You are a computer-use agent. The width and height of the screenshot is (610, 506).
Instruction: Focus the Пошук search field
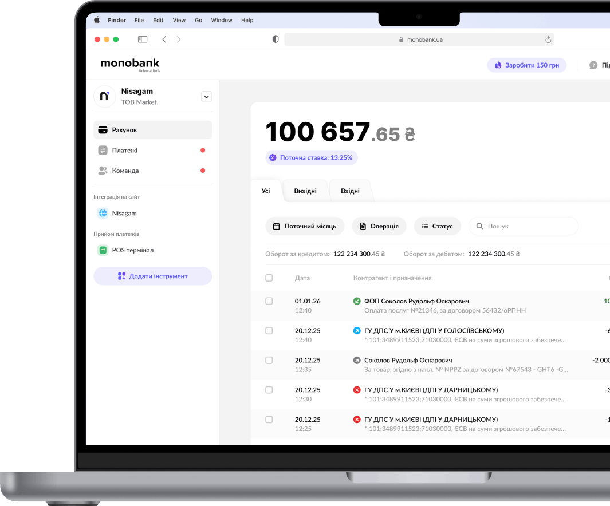coord(524,226)
